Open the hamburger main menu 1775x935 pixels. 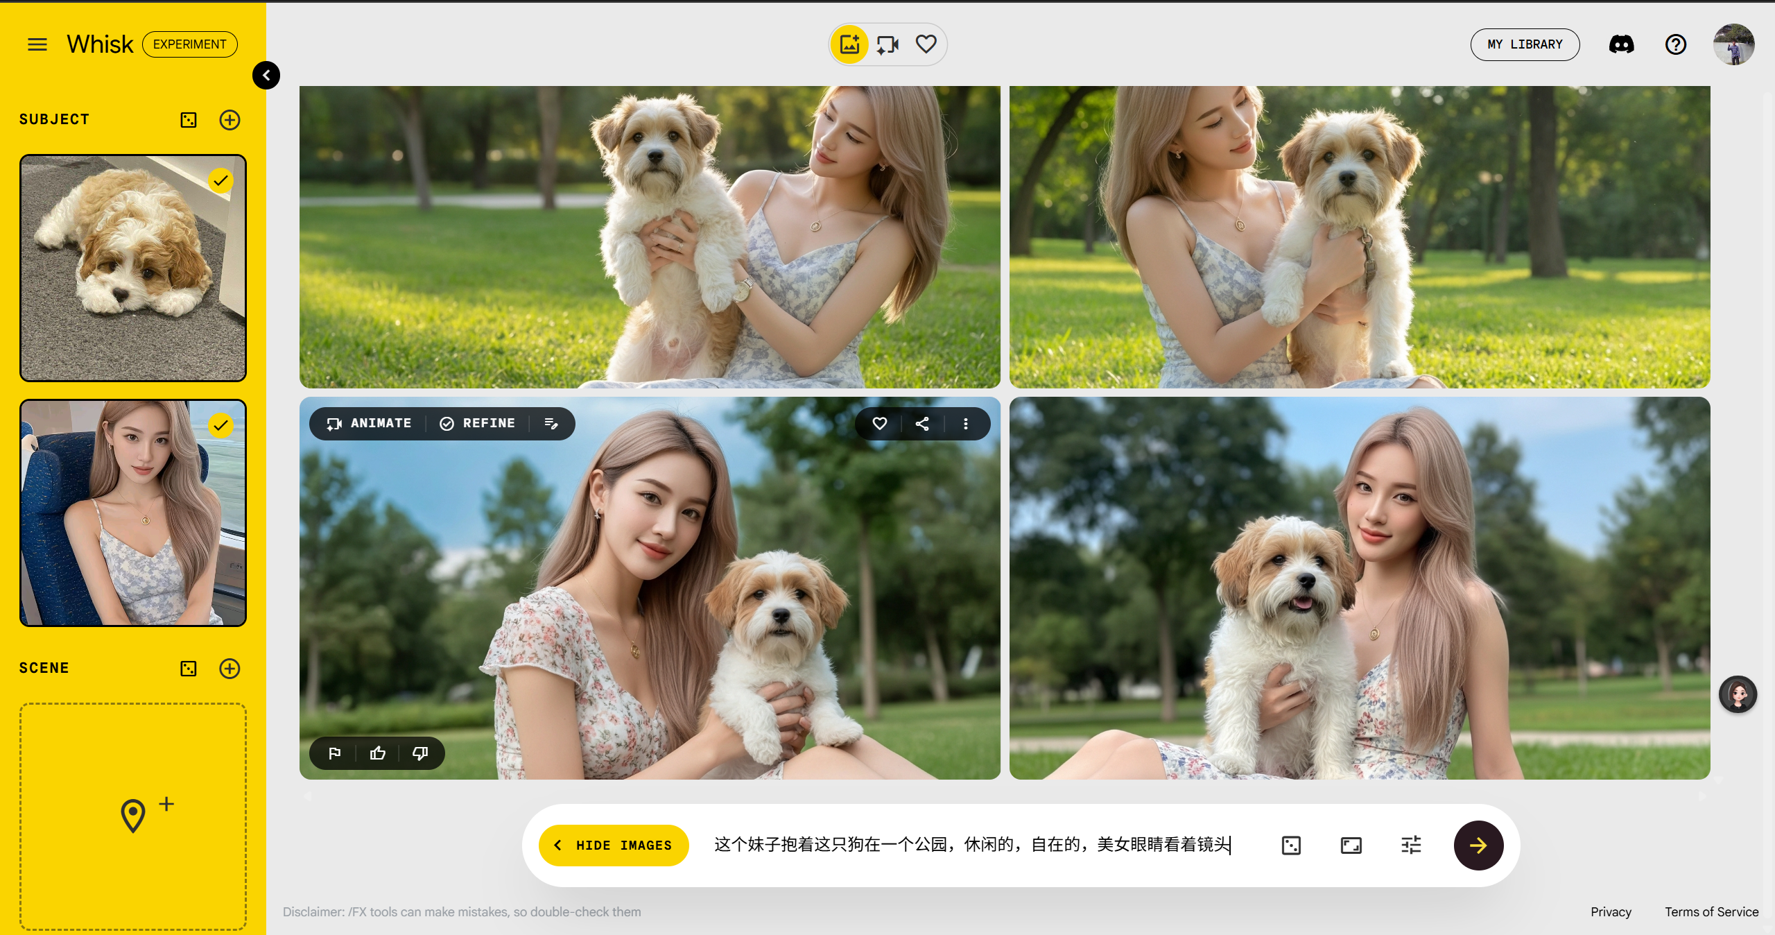pyautogui.click(x=37, y=44)
